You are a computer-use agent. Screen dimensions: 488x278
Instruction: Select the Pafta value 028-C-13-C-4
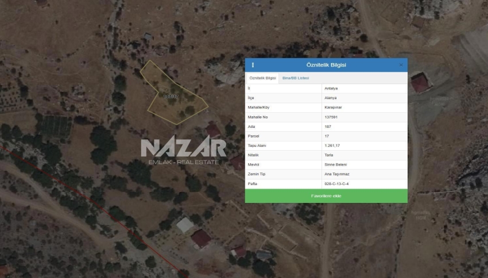pyautogui.click(x=336, y=183)
